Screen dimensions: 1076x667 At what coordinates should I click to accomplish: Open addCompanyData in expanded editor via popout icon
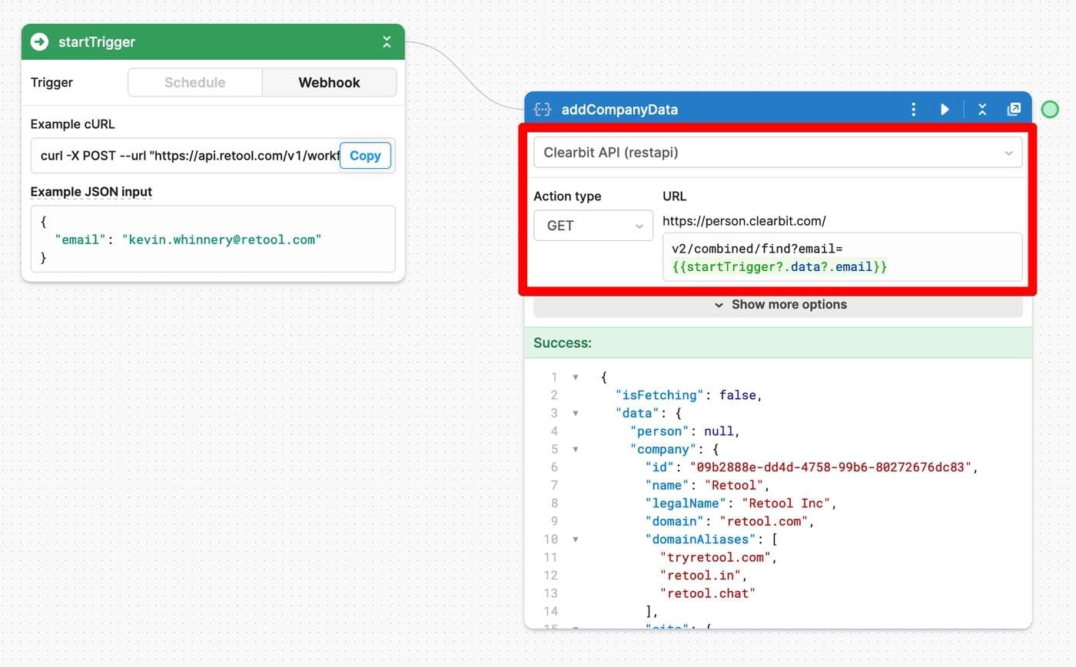[1014, 109]
